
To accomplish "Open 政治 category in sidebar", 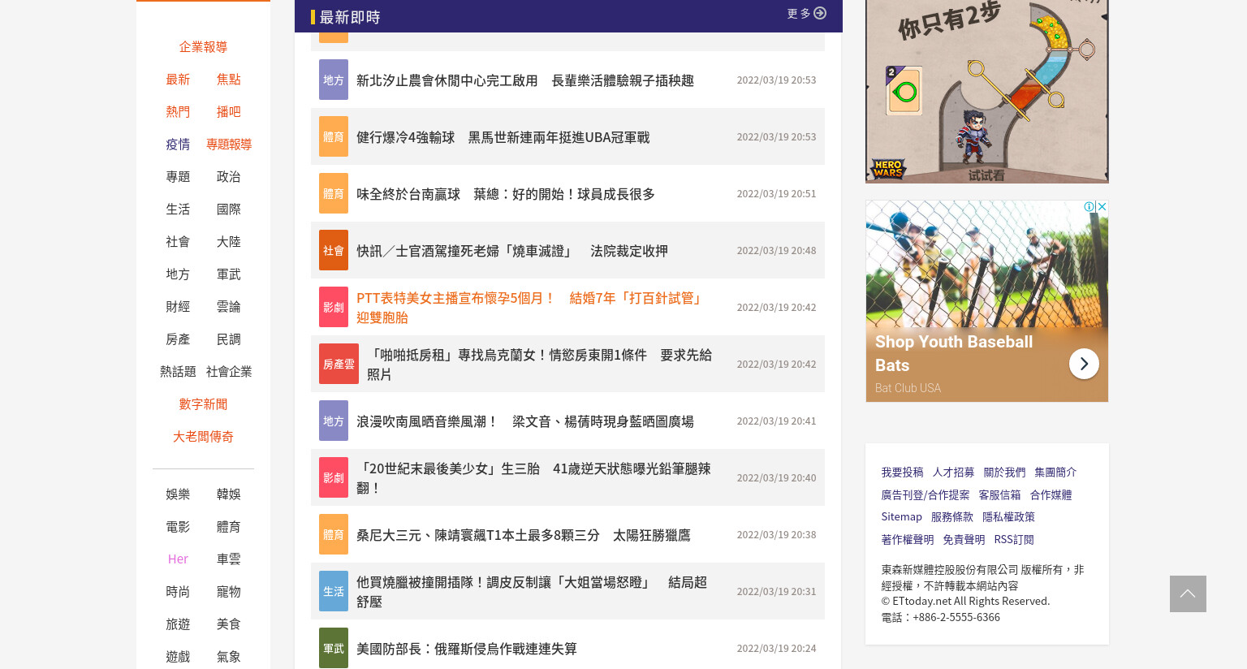I will tap(228, 177).
